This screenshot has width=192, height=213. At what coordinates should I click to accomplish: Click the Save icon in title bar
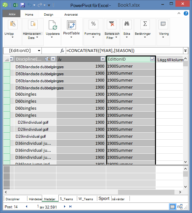(x=23, y=5)
